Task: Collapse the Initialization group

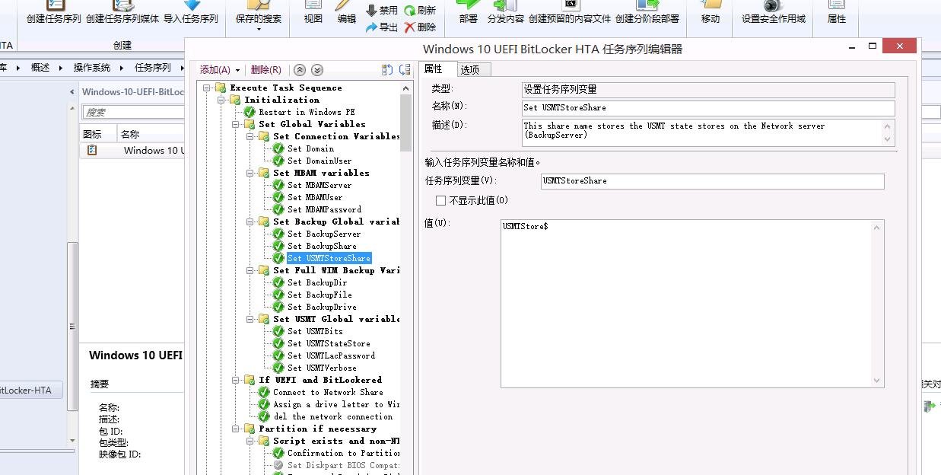Action: tap(221, 100)
